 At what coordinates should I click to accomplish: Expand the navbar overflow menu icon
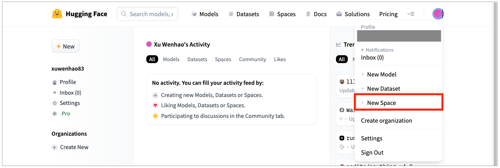coord(410,14)
